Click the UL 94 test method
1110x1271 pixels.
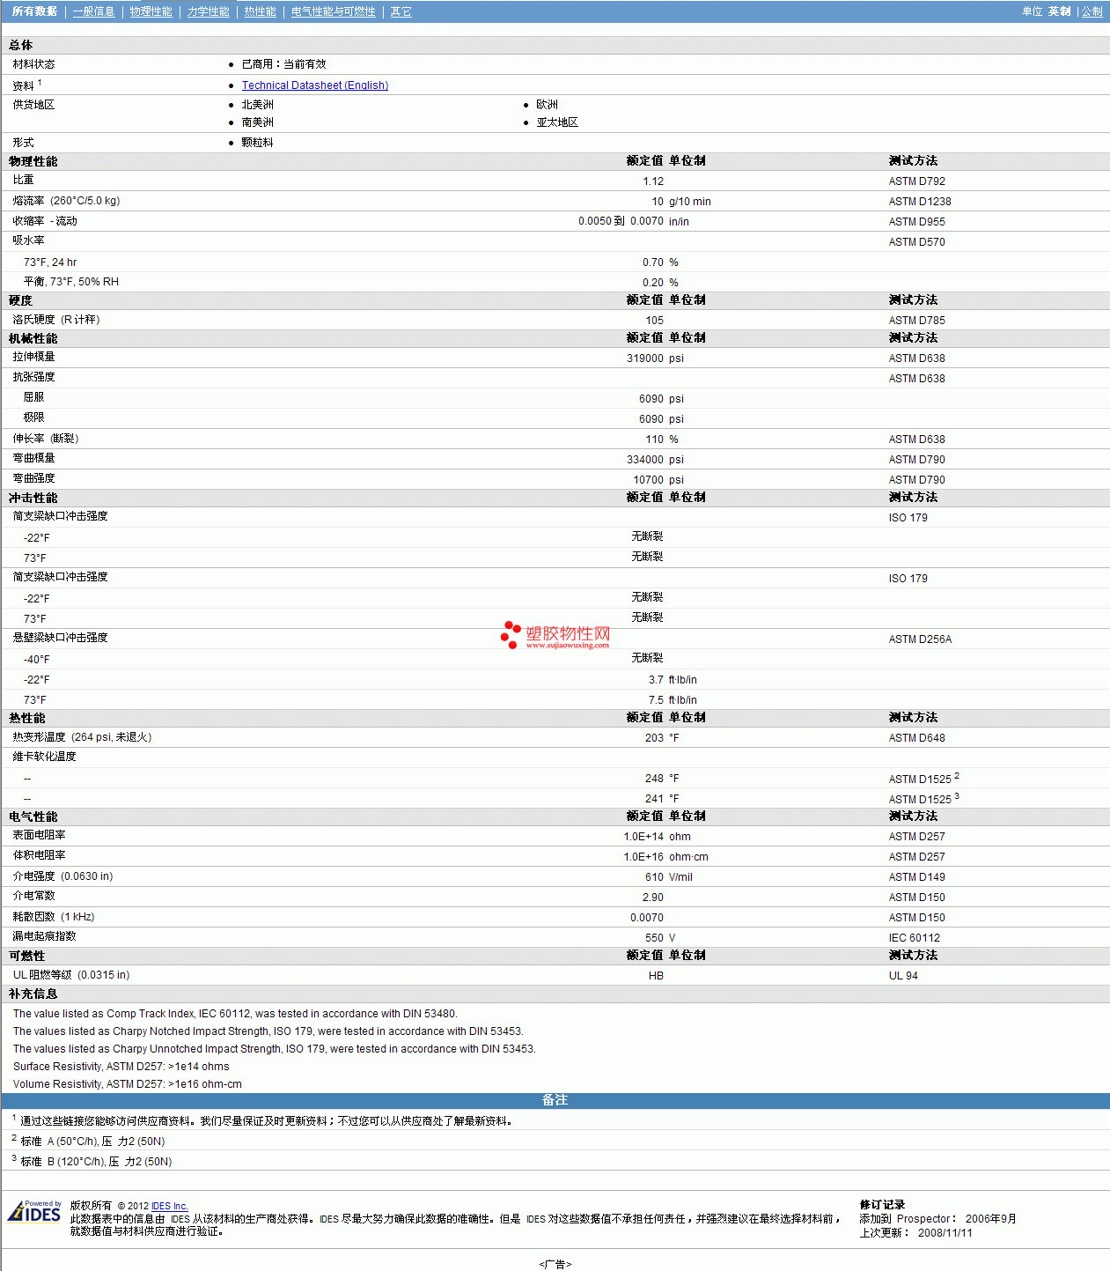click(903, 976)
